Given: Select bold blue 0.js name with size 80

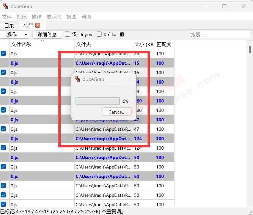Looking at the screenshot, I should [x=14, y=101].
